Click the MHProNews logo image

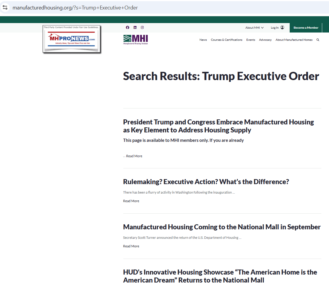click(x=72, y=40)
